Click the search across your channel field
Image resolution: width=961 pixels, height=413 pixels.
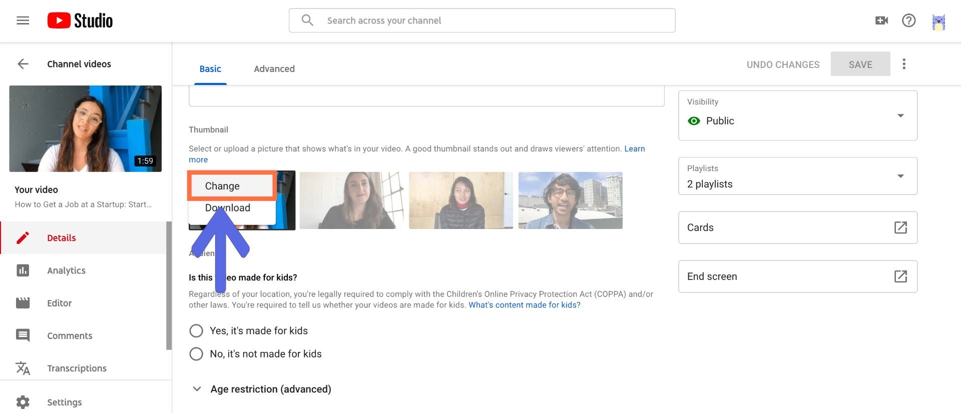coord(482,20)
